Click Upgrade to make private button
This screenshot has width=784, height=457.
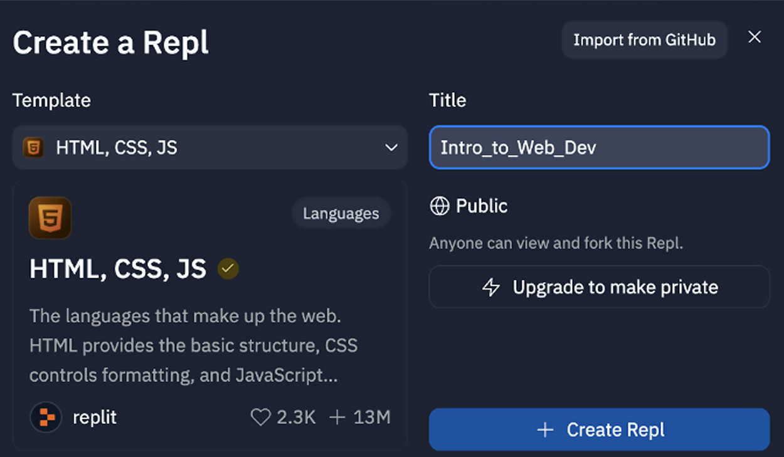pyautogui.click(x=600, y=287)
